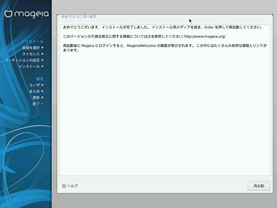The width and height of the screenshot is (277, 208).
Task: Select the 終了 step in sidebar
Action: [36, 104]
